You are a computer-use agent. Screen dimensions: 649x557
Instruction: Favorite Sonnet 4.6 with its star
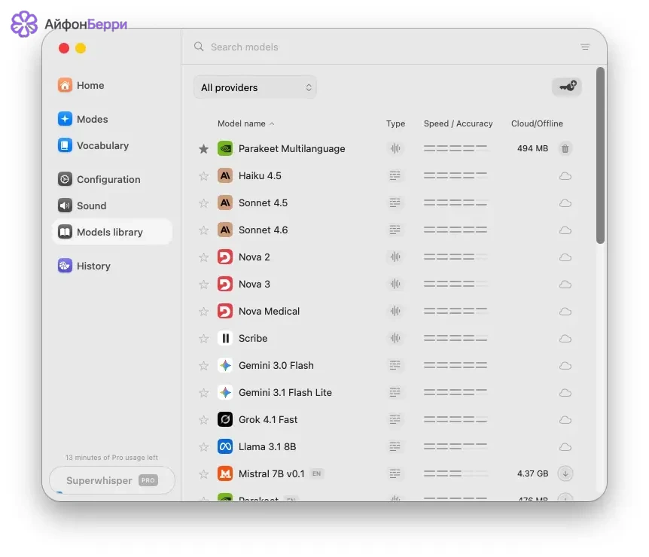click(203, 230)
